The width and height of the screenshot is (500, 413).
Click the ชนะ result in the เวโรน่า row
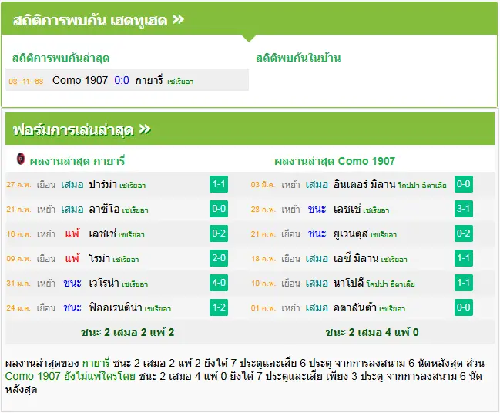pos(72,283)
